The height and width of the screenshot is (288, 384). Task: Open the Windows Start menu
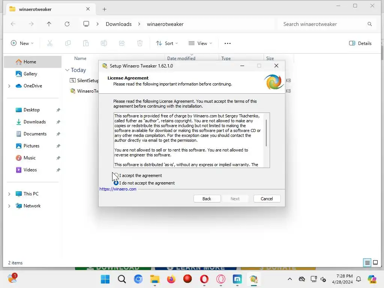tap(105, 279)
